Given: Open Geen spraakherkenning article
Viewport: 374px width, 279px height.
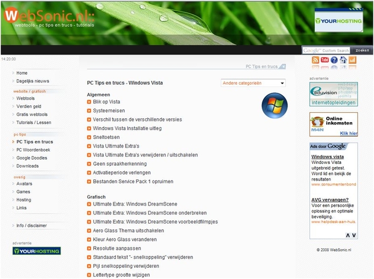Looking at the screenshot, I should tap(120, 164).
